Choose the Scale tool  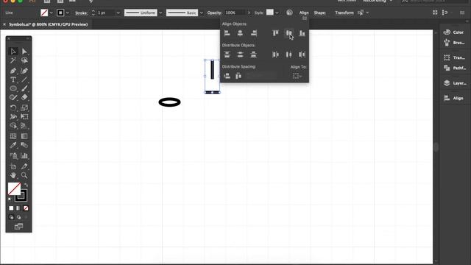tap(24, 107)
